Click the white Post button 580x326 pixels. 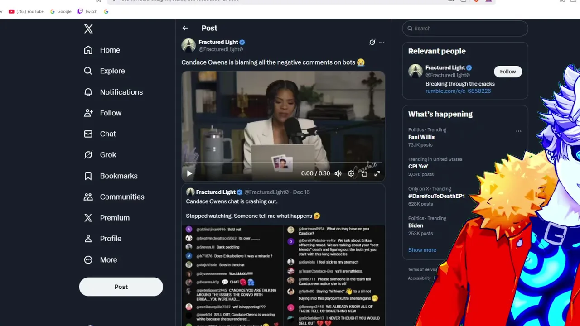(x=121, y=287)
